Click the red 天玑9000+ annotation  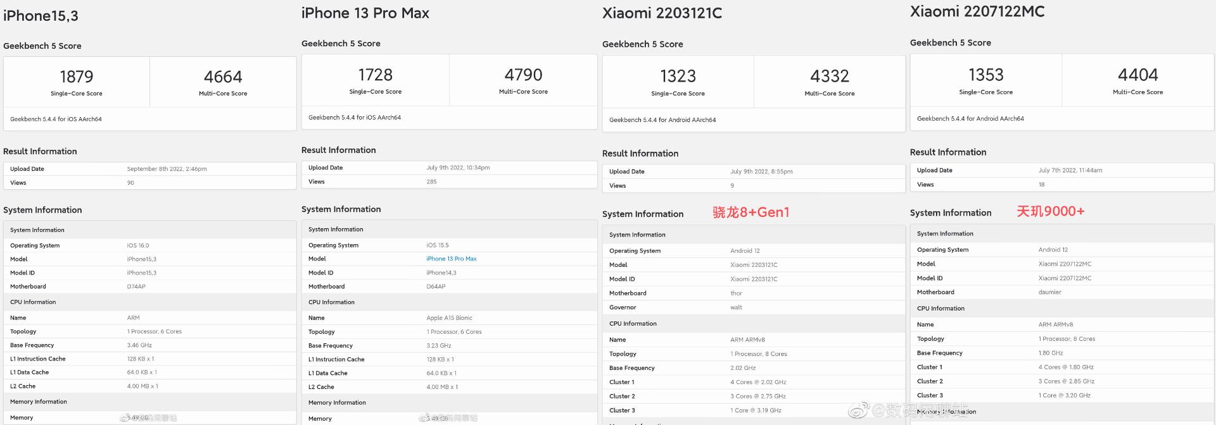coord(1051,211)
